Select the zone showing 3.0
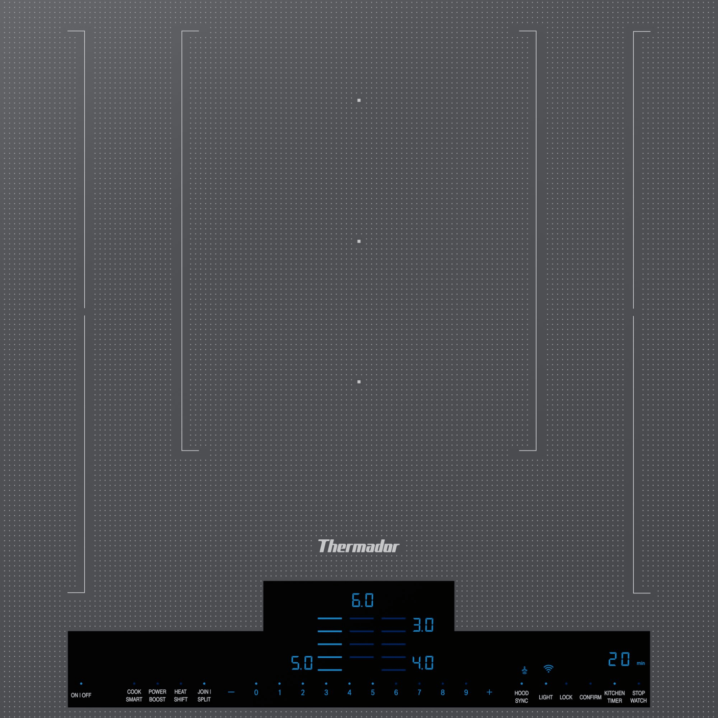 (x=423, y=625)
